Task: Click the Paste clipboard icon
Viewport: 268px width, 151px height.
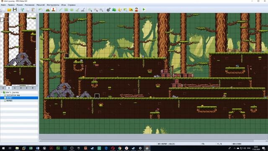Action: coord(33,10)
